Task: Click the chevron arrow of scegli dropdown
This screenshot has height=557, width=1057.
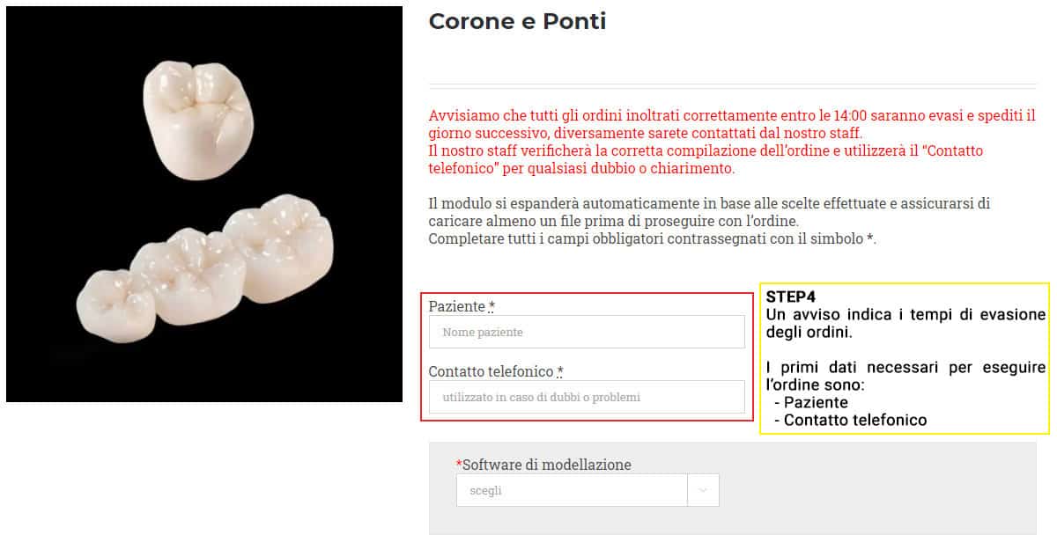Action: pyautogui.click(x=703, y=490)
